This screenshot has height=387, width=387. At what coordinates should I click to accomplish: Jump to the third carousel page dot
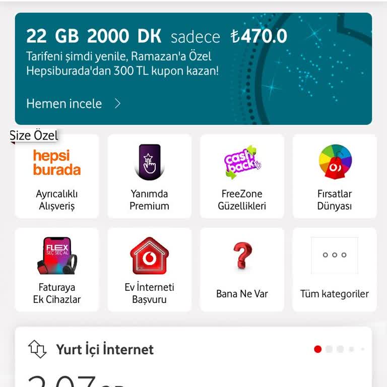[x=340, y=349]
